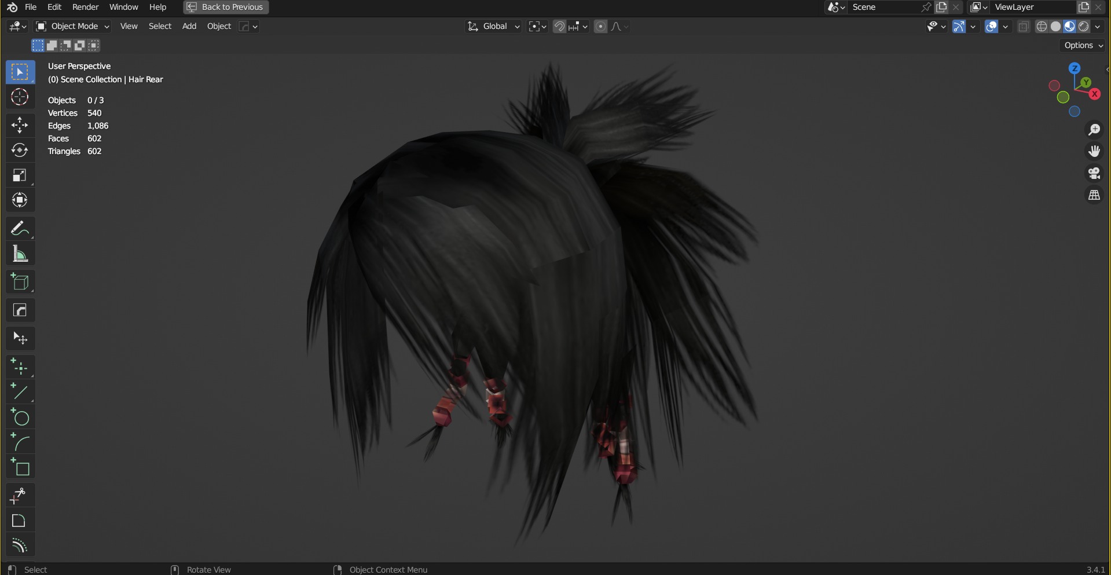Image resolution: width=1111 pixels, height=575 pixels.
Task: Switch to Rendered shading
Action: pyautogui.click(x=1084, y=27)
